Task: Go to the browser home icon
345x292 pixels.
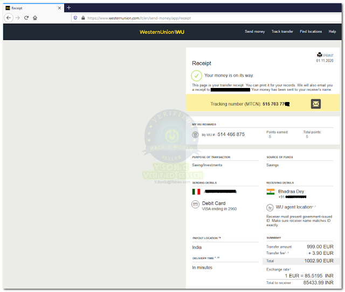Action: click(35, 18)
